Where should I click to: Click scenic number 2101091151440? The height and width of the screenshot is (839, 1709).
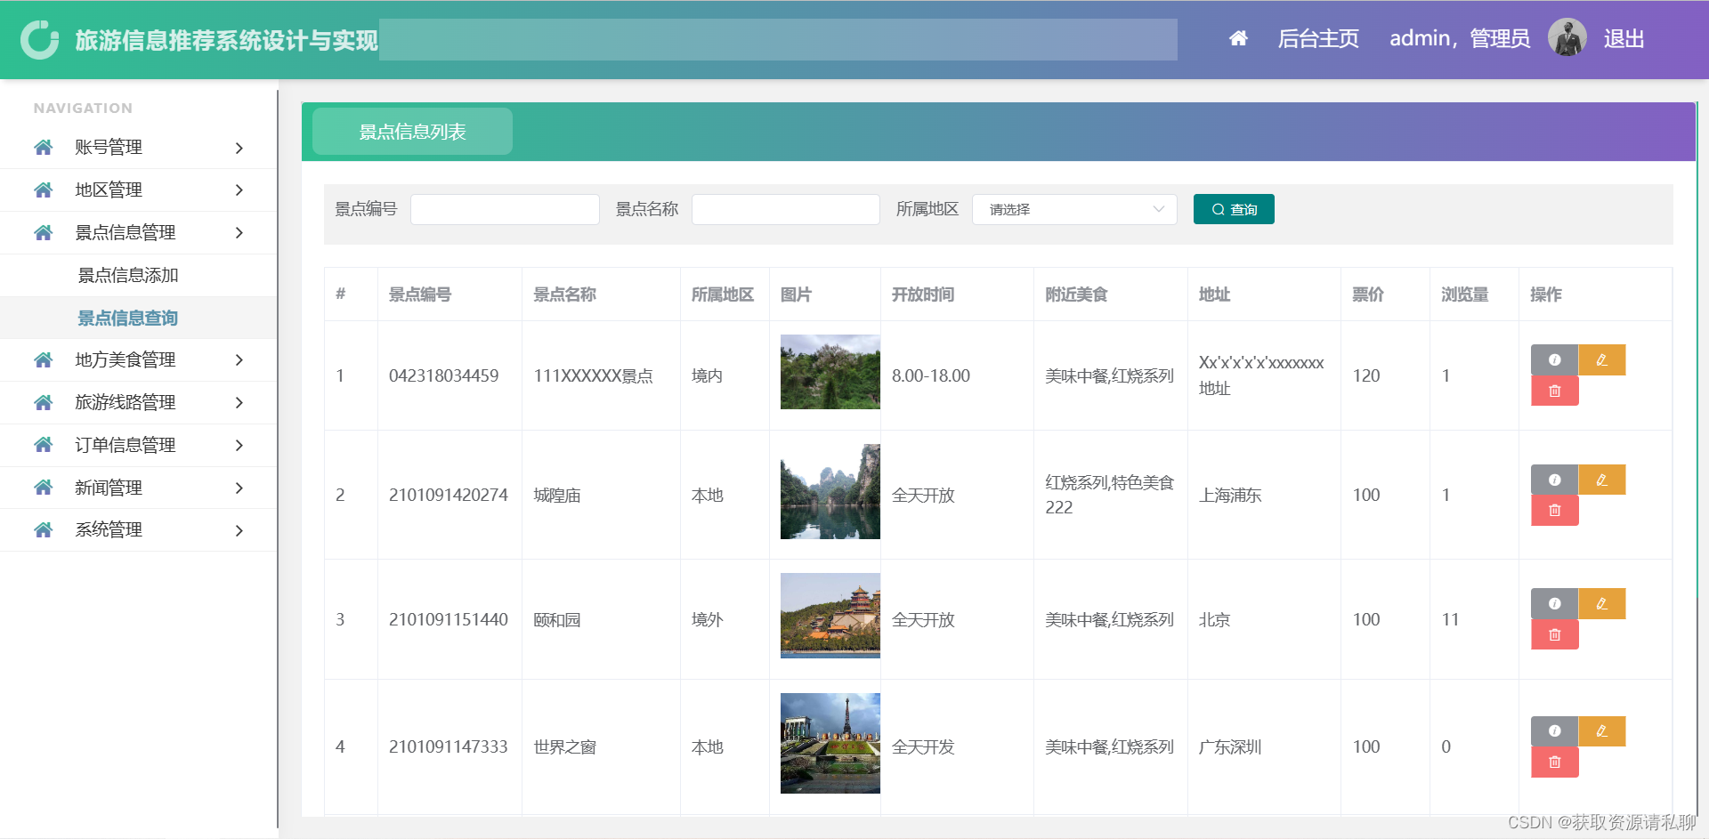(x=449, y=619)
